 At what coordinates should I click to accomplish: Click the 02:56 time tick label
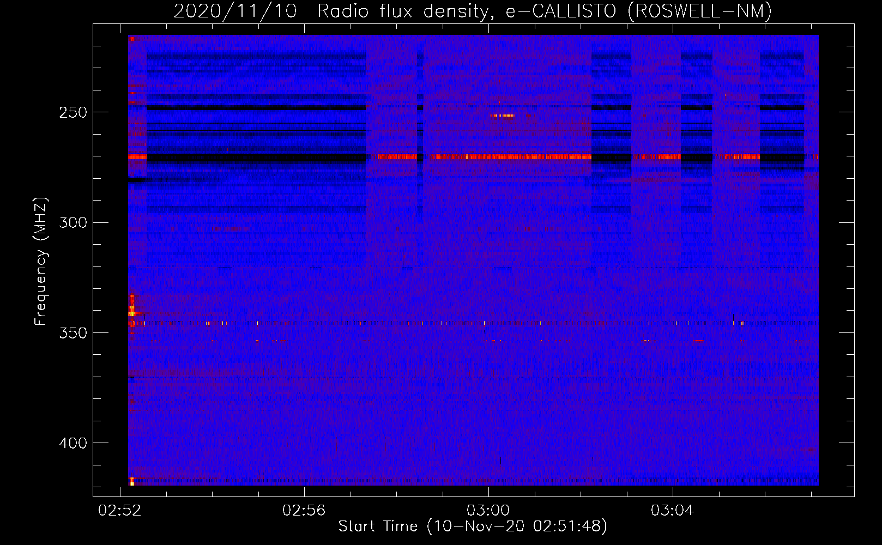(x=304, y=511)
